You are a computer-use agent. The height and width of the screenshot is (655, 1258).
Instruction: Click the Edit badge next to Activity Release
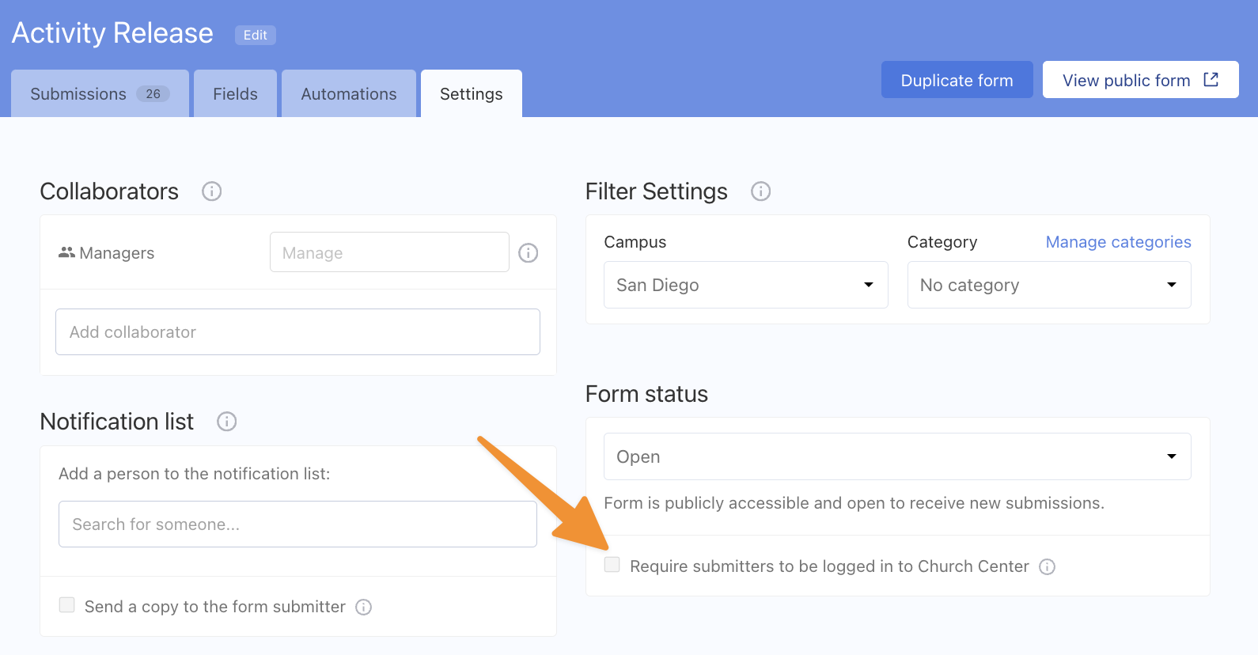[255, 35]
